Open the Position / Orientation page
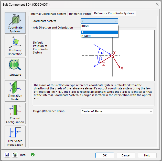 [x=15, y=46]
